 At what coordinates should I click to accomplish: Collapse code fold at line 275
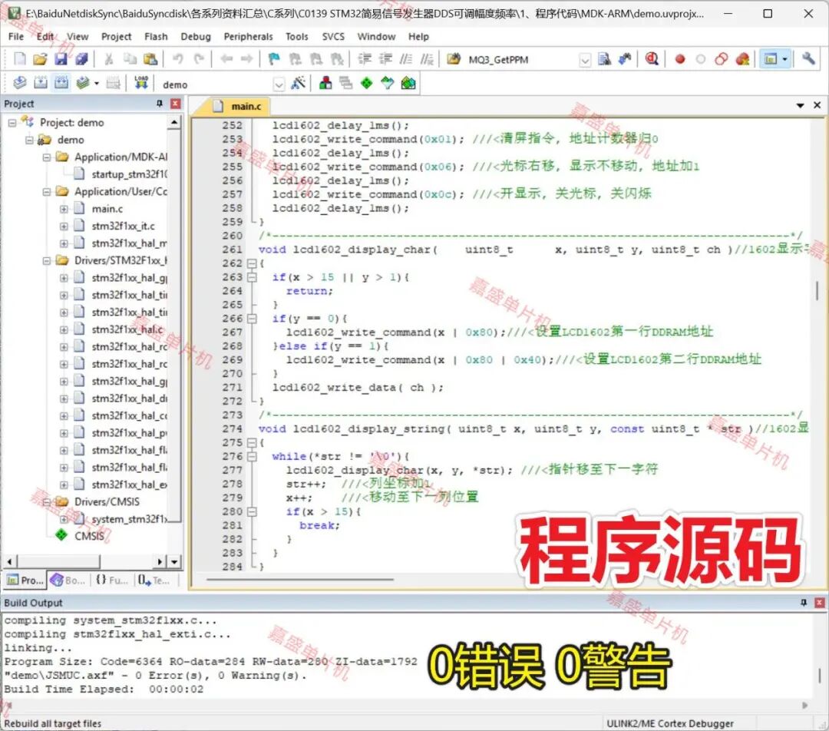click(x=252, y=442)
